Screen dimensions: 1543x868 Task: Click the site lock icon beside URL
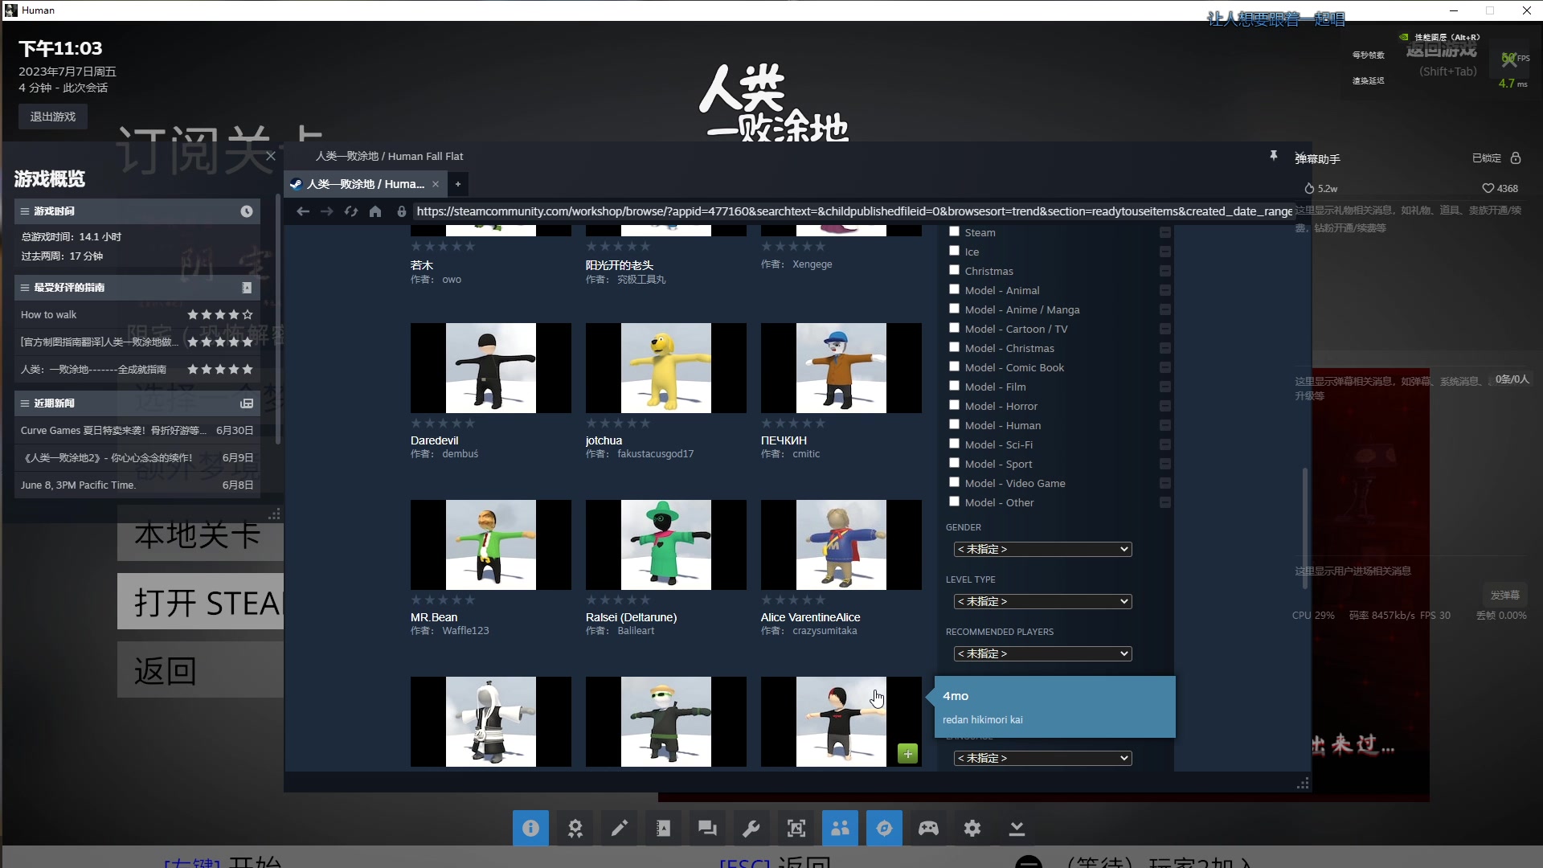[402, 211]
